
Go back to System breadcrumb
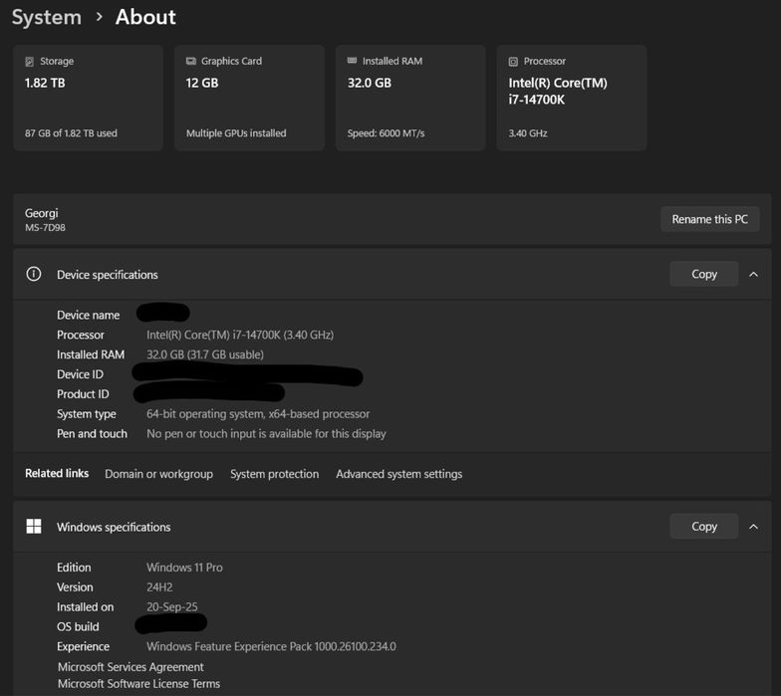pyautogui.click(x=46, y=18)
